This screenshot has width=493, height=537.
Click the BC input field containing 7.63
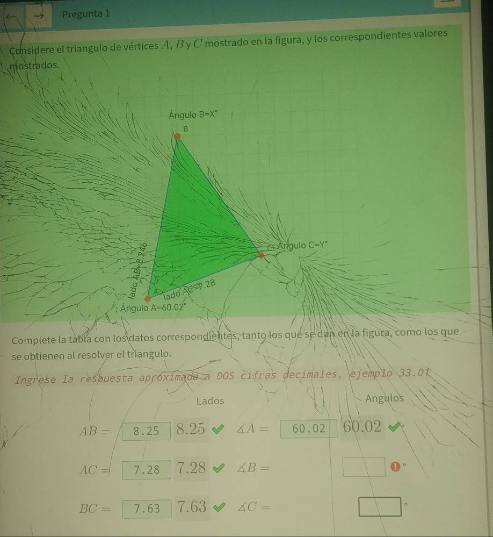tap(146, 509)
